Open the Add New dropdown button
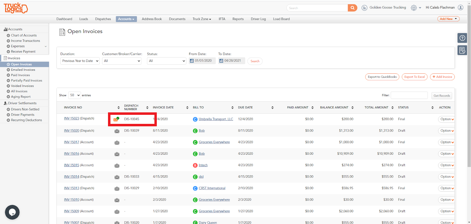The height and width of the screenshot is (224, 471). click(x=448, y=19)
